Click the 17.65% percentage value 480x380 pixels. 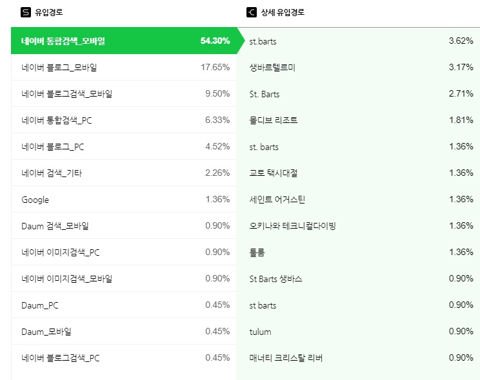[x=215, y=67]
